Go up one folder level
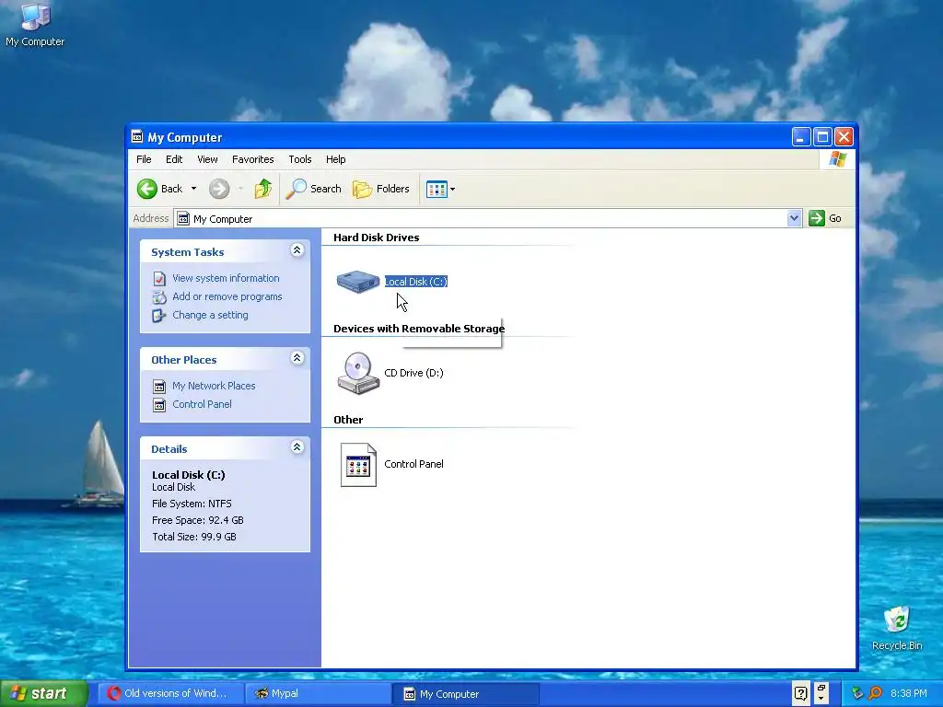The image size is (943, 707). coord(262,189)
